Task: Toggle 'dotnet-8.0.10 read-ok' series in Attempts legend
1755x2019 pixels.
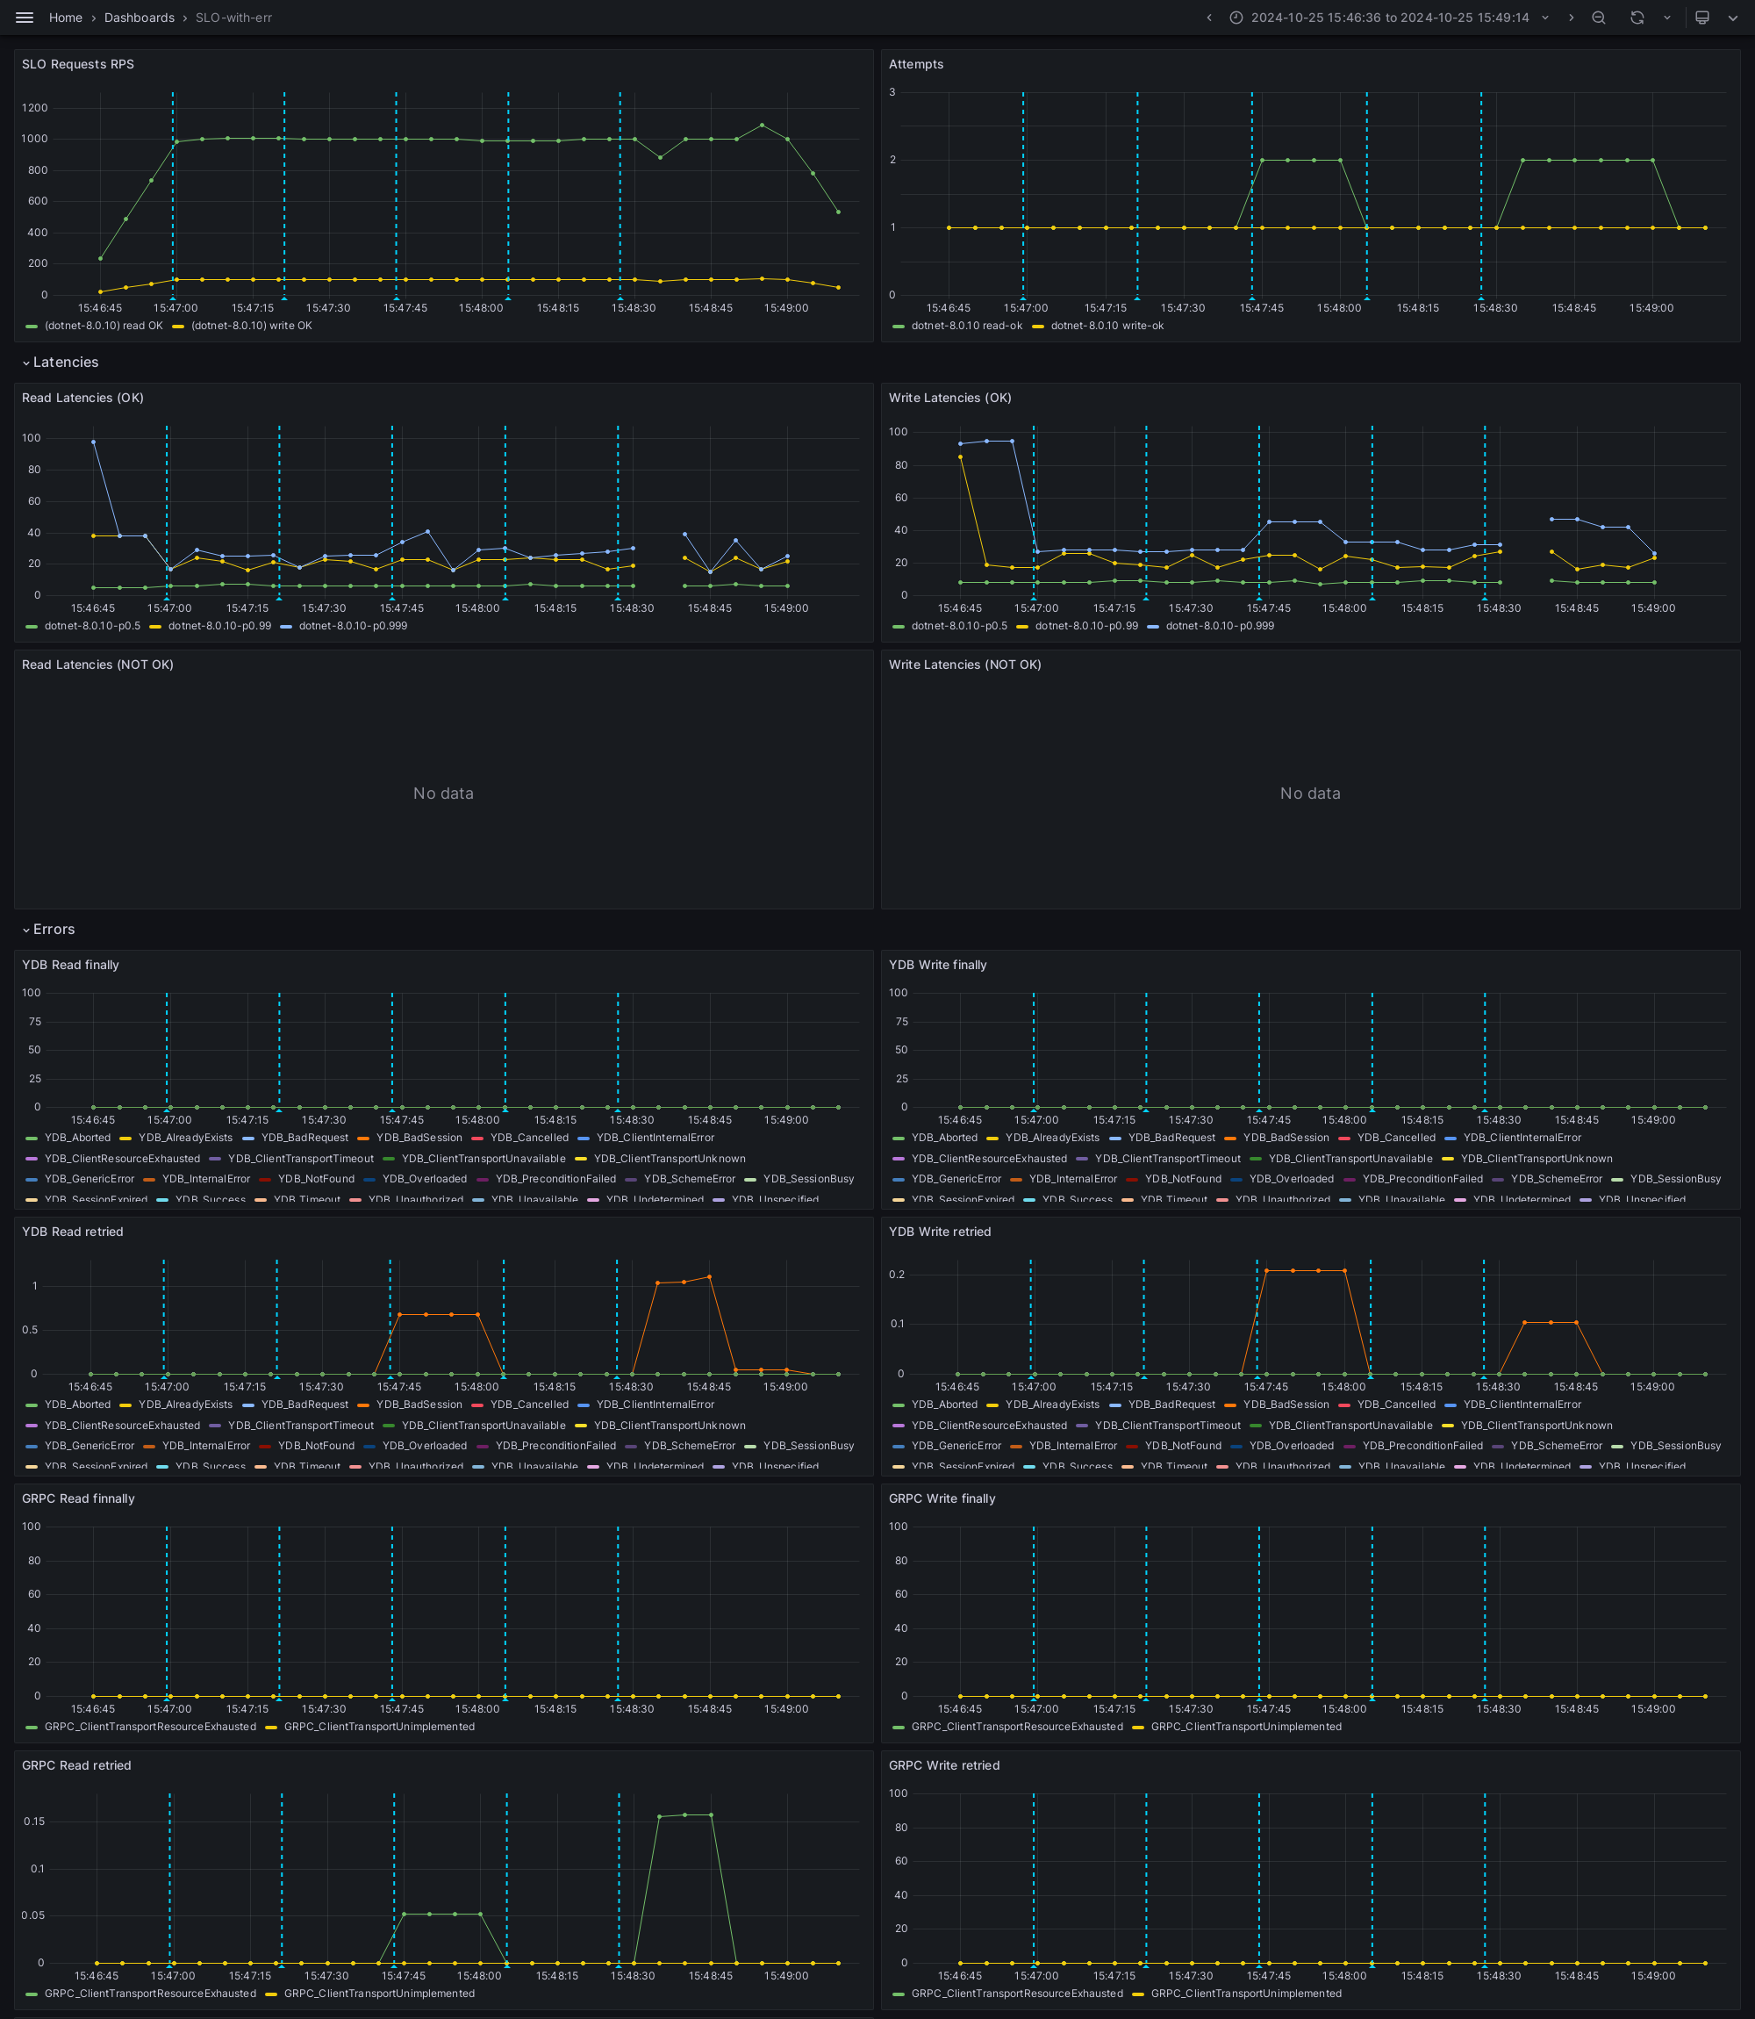Action: click(967, 327)
